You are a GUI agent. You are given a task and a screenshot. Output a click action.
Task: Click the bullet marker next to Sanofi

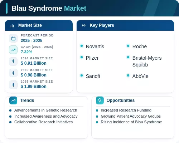click(x=82, y=75)
